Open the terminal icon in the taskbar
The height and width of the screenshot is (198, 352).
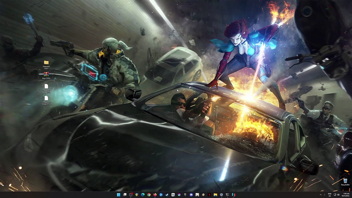[227, 195]
